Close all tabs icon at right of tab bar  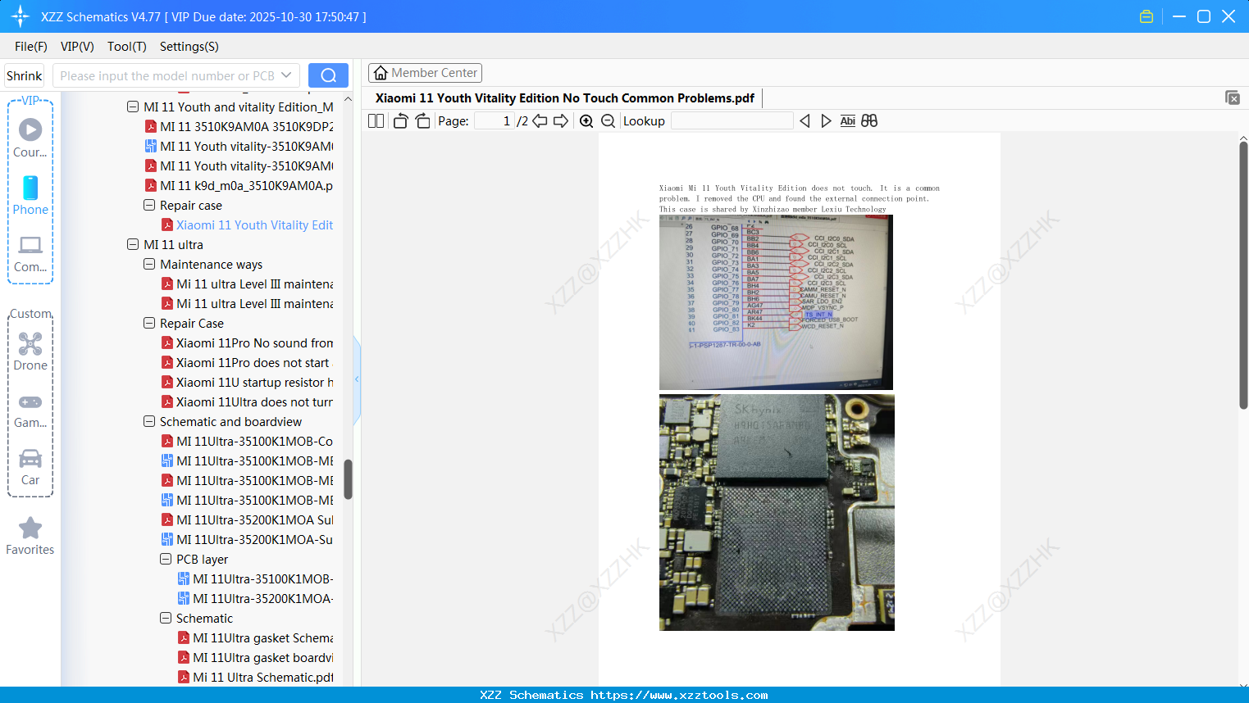click(1232, 98)
